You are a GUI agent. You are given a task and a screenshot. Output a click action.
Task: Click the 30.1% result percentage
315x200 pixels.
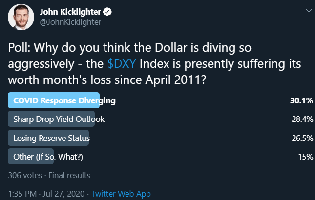tap(301, 100)
